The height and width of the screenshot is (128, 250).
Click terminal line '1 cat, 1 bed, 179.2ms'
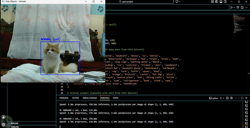click(x=78, y=110)
